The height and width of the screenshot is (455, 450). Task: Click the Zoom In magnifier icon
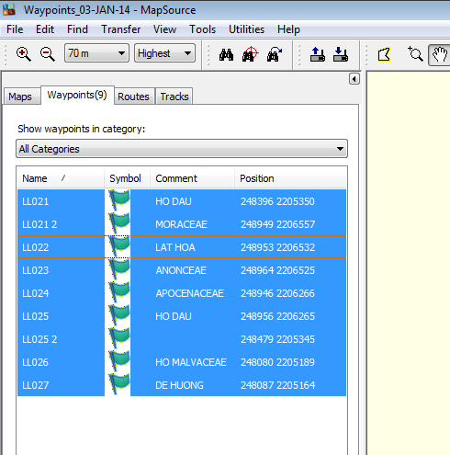(x=24, y=54)
